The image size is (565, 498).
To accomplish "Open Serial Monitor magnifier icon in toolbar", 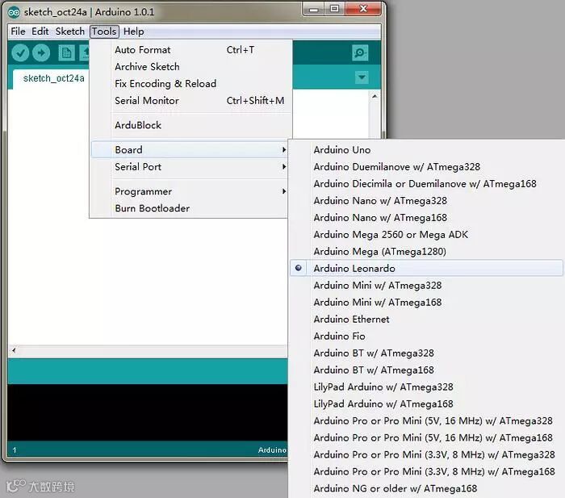I will [x=360, y=53].
